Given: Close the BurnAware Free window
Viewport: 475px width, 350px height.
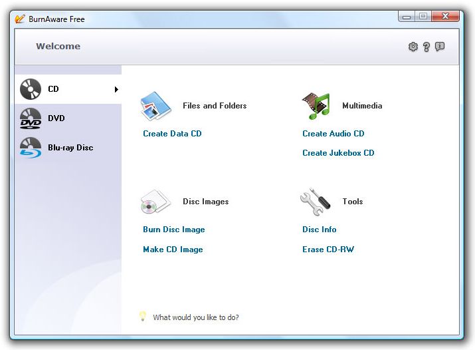Looking at the screenshot, I should click(x=445, y=16).
